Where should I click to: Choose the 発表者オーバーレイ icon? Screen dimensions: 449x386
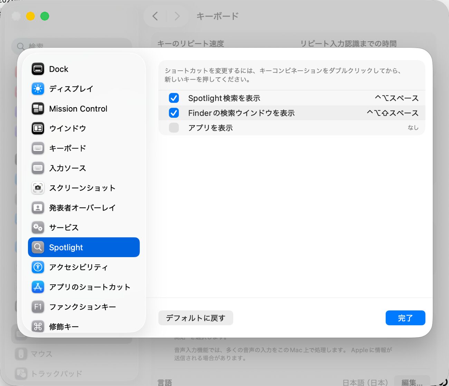pos(38,208)
